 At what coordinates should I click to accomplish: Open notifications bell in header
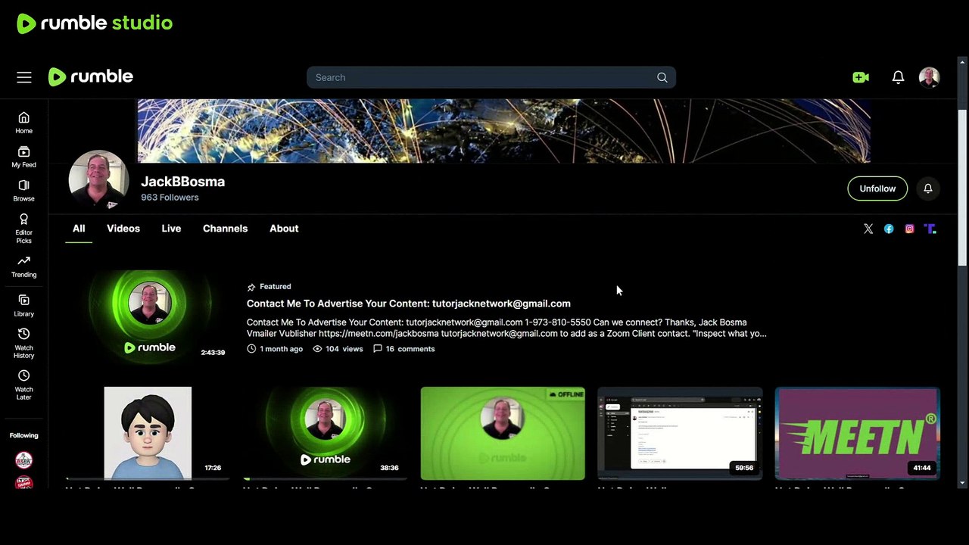pos(898,77)
